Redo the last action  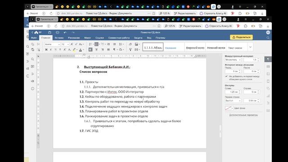click(73, 32)
